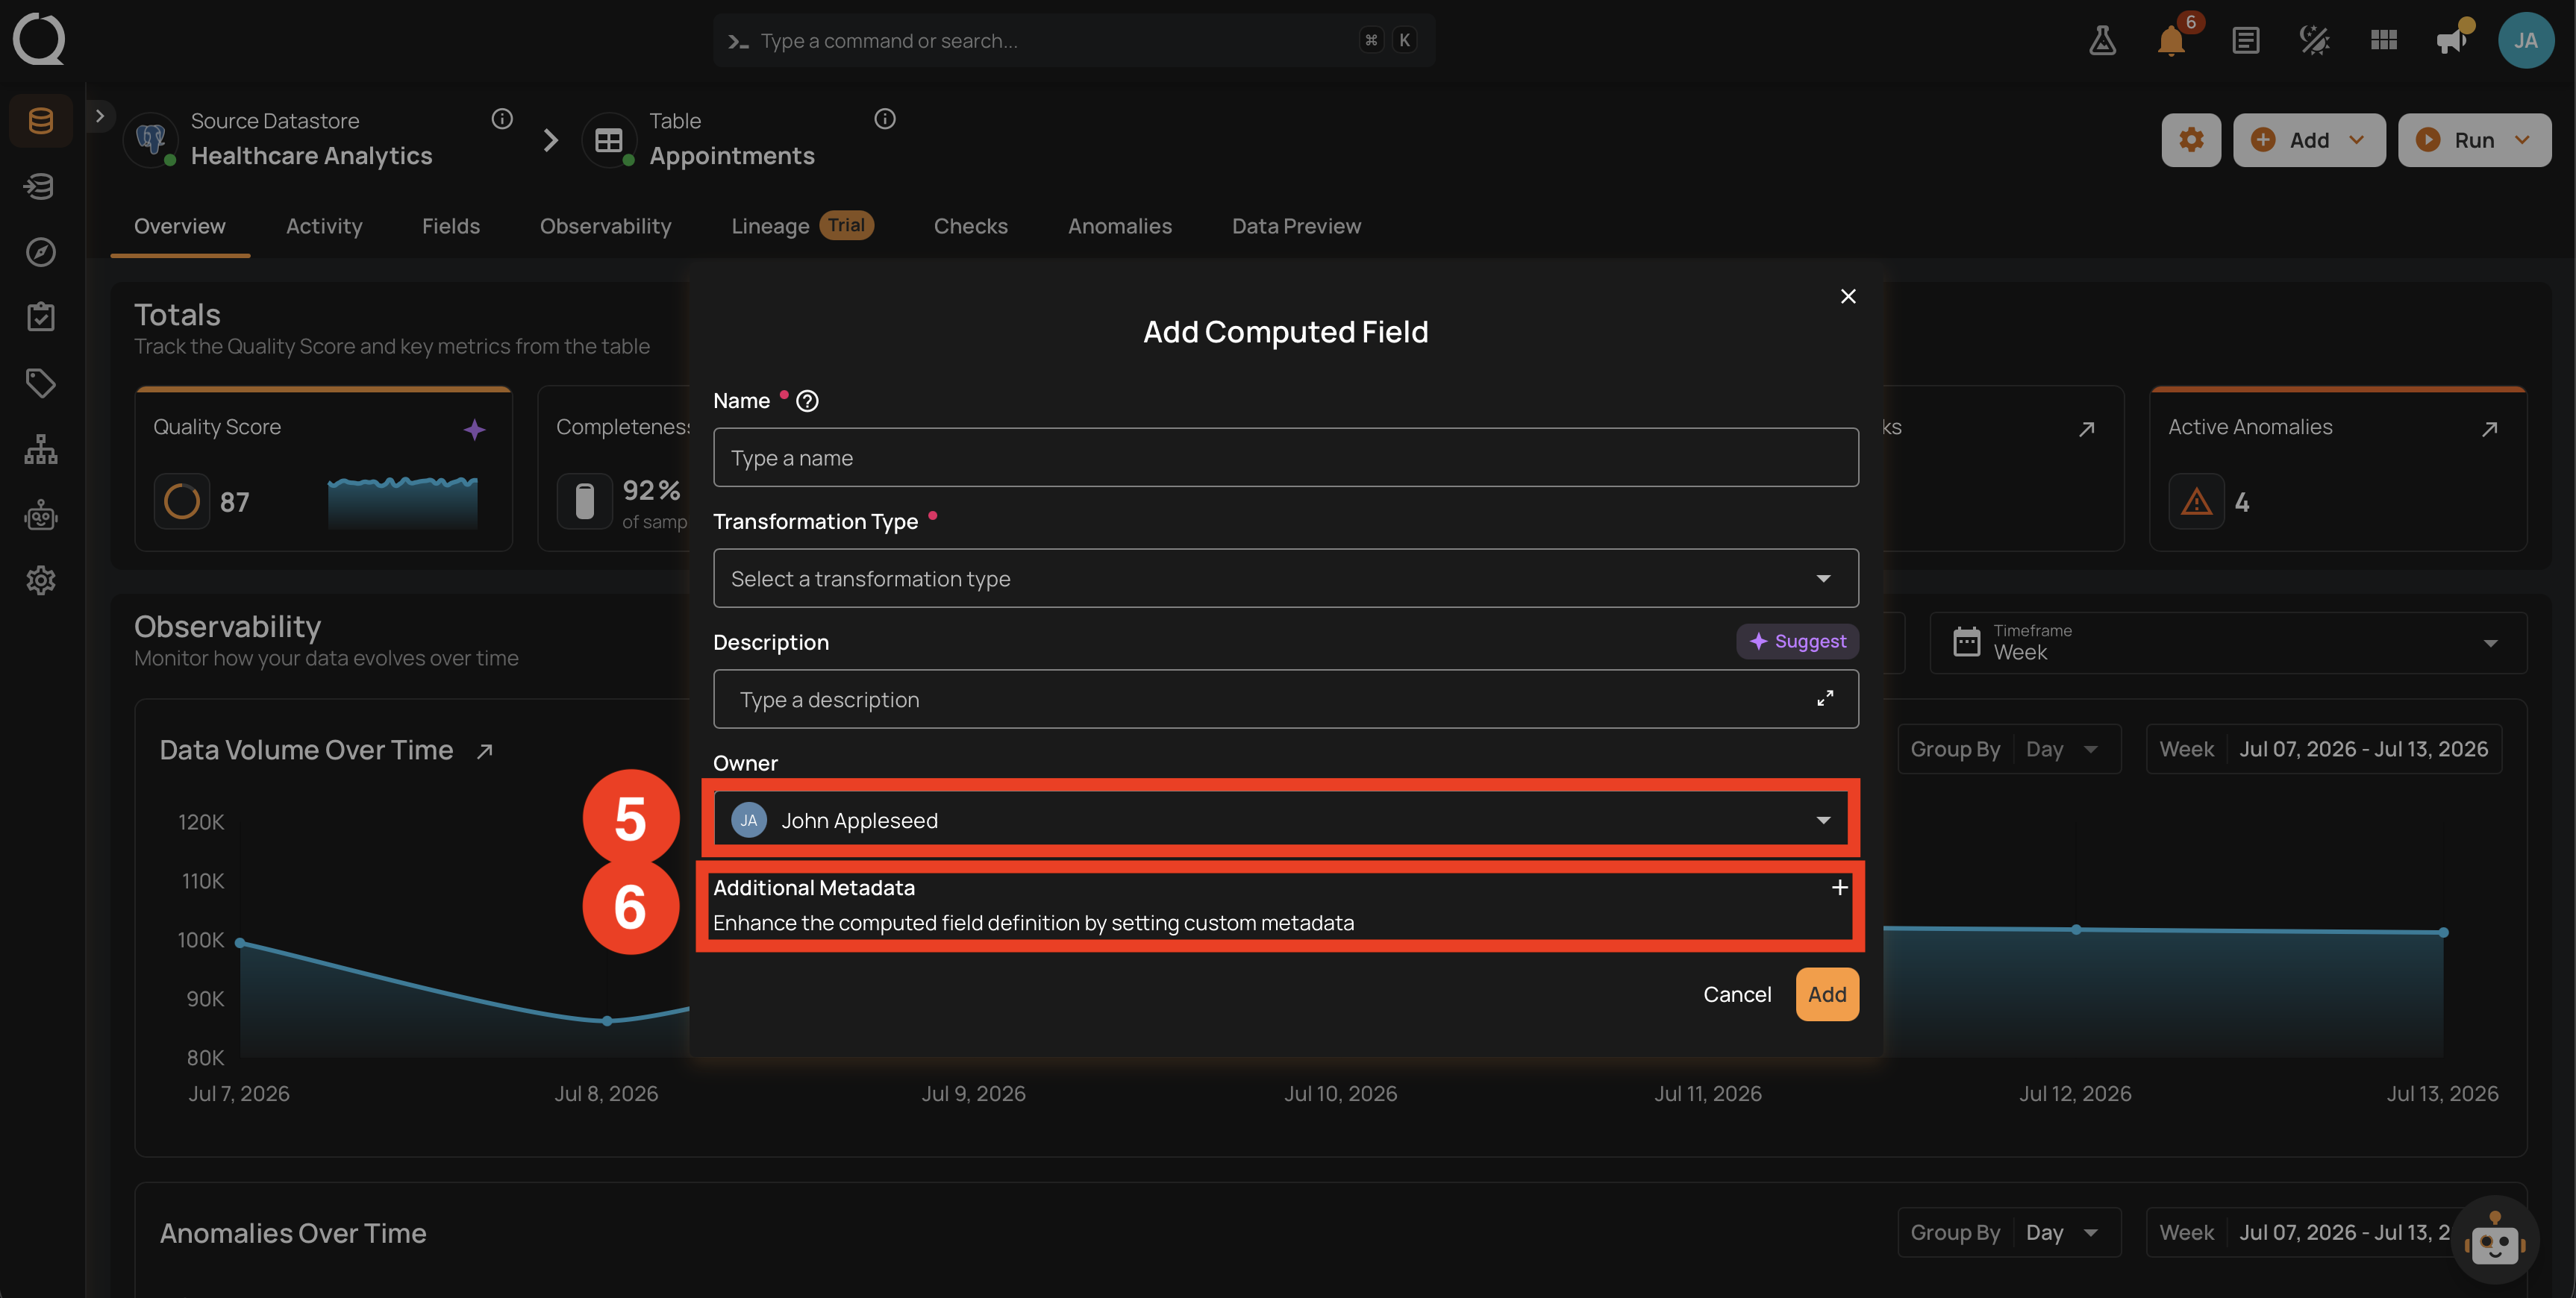The height and width of the screenshot is (1298, 2576).
Task: Click the orange Add button in dialog
Action: [1827, 994]
